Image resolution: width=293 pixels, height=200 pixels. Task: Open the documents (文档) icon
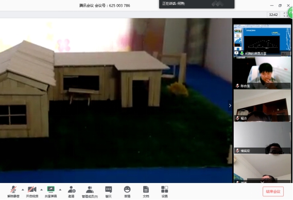pyautogui.click(x=146, y=192)
